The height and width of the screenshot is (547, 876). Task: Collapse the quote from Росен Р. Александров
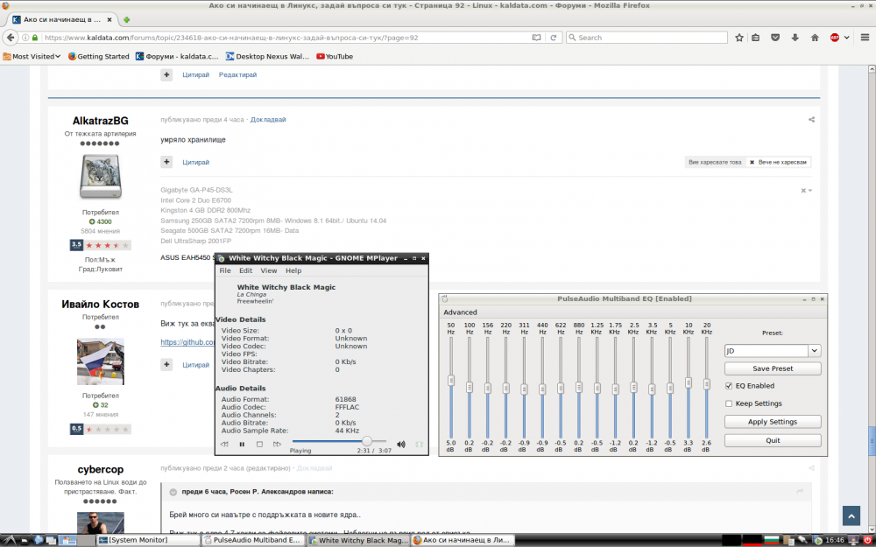pos(173,492)
